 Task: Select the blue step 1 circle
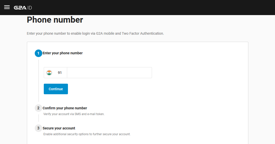[38, 53]
